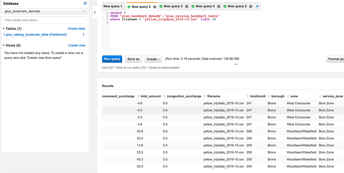Collapse the left database panel

(94, 12)
